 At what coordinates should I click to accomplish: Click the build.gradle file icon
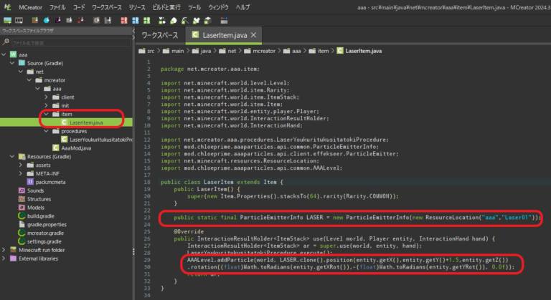pos(21,216)
